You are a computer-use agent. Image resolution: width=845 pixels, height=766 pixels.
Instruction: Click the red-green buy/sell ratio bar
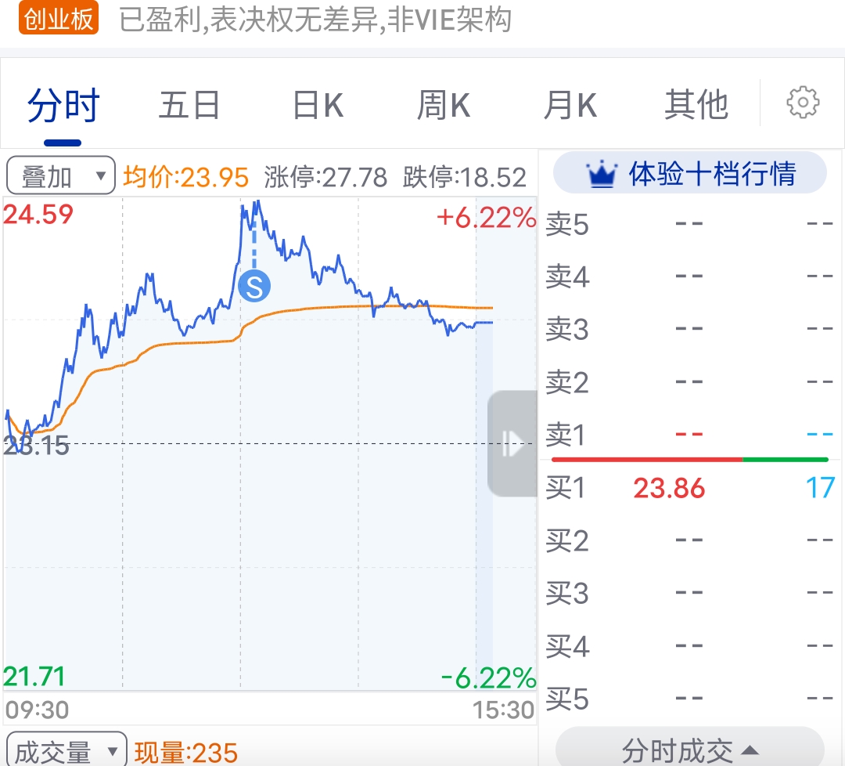tap(690, 460)
